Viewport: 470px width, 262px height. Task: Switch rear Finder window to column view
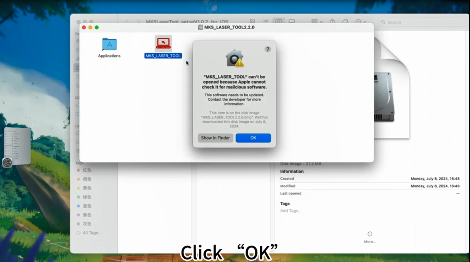(x=279, y=21)
